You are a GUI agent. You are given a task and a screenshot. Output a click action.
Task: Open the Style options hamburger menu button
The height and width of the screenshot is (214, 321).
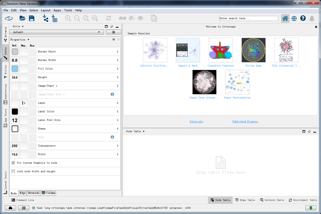tap(114, 32)
